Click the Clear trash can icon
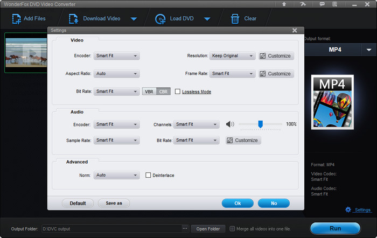 click(x=235, y=19)
